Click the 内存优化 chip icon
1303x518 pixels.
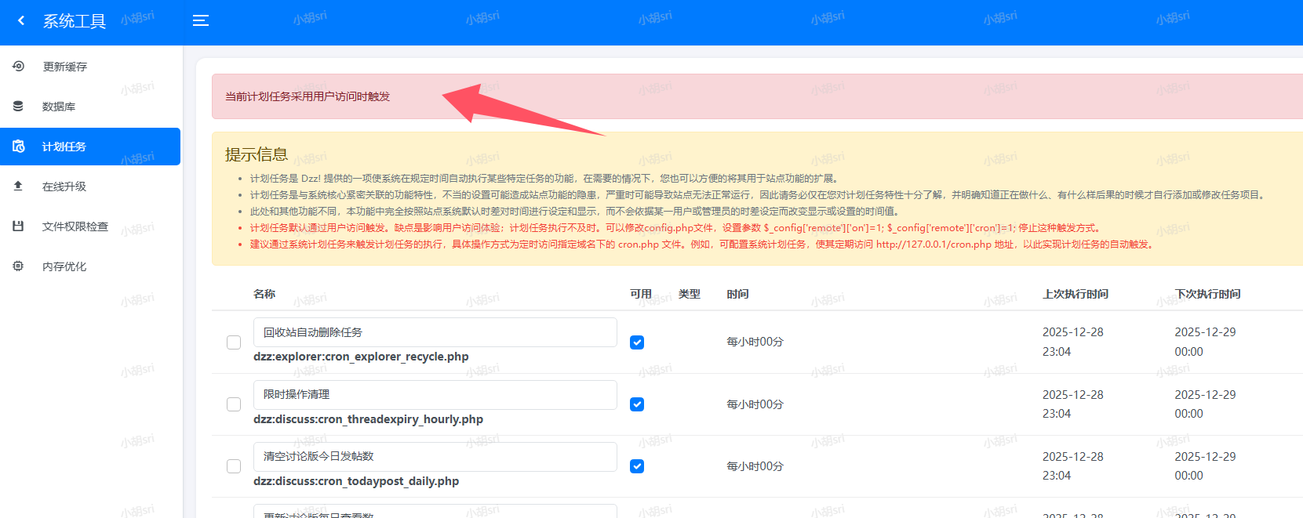18,266
